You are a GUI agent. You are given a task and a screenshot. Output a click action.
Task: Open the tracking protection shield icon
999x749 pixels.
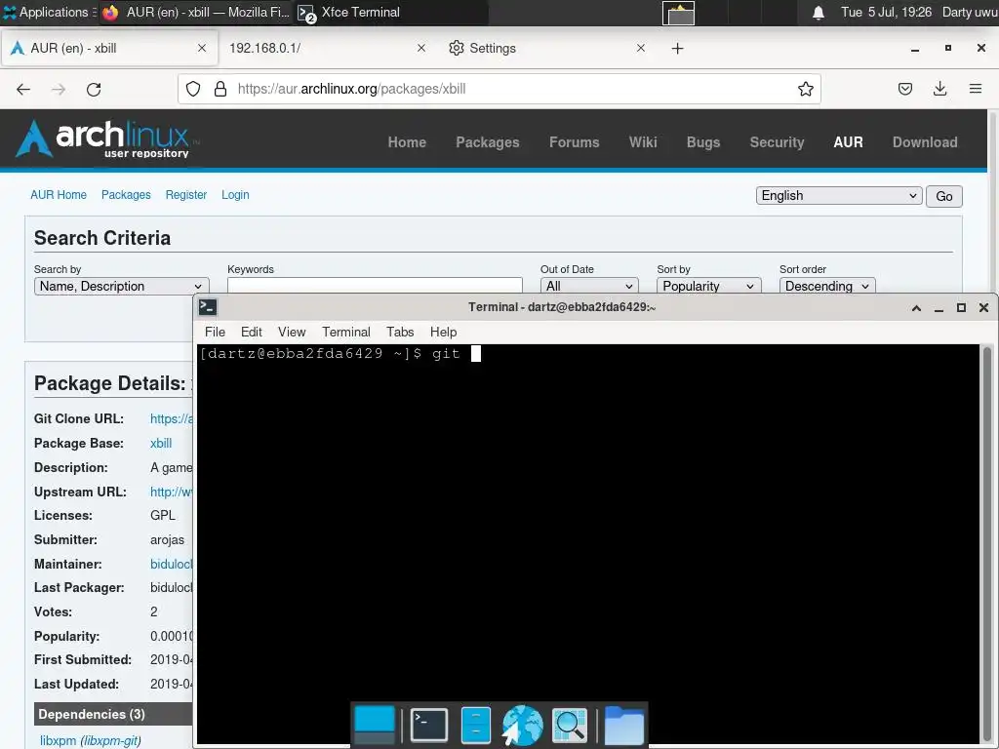pos(193,89)
